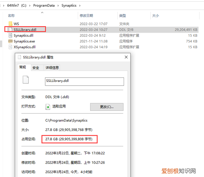Image resolution: width=204 pixels, height=177 pixels.
Task: Click Synaptics in the breadcrumb path
Action: tap(69, 5)
